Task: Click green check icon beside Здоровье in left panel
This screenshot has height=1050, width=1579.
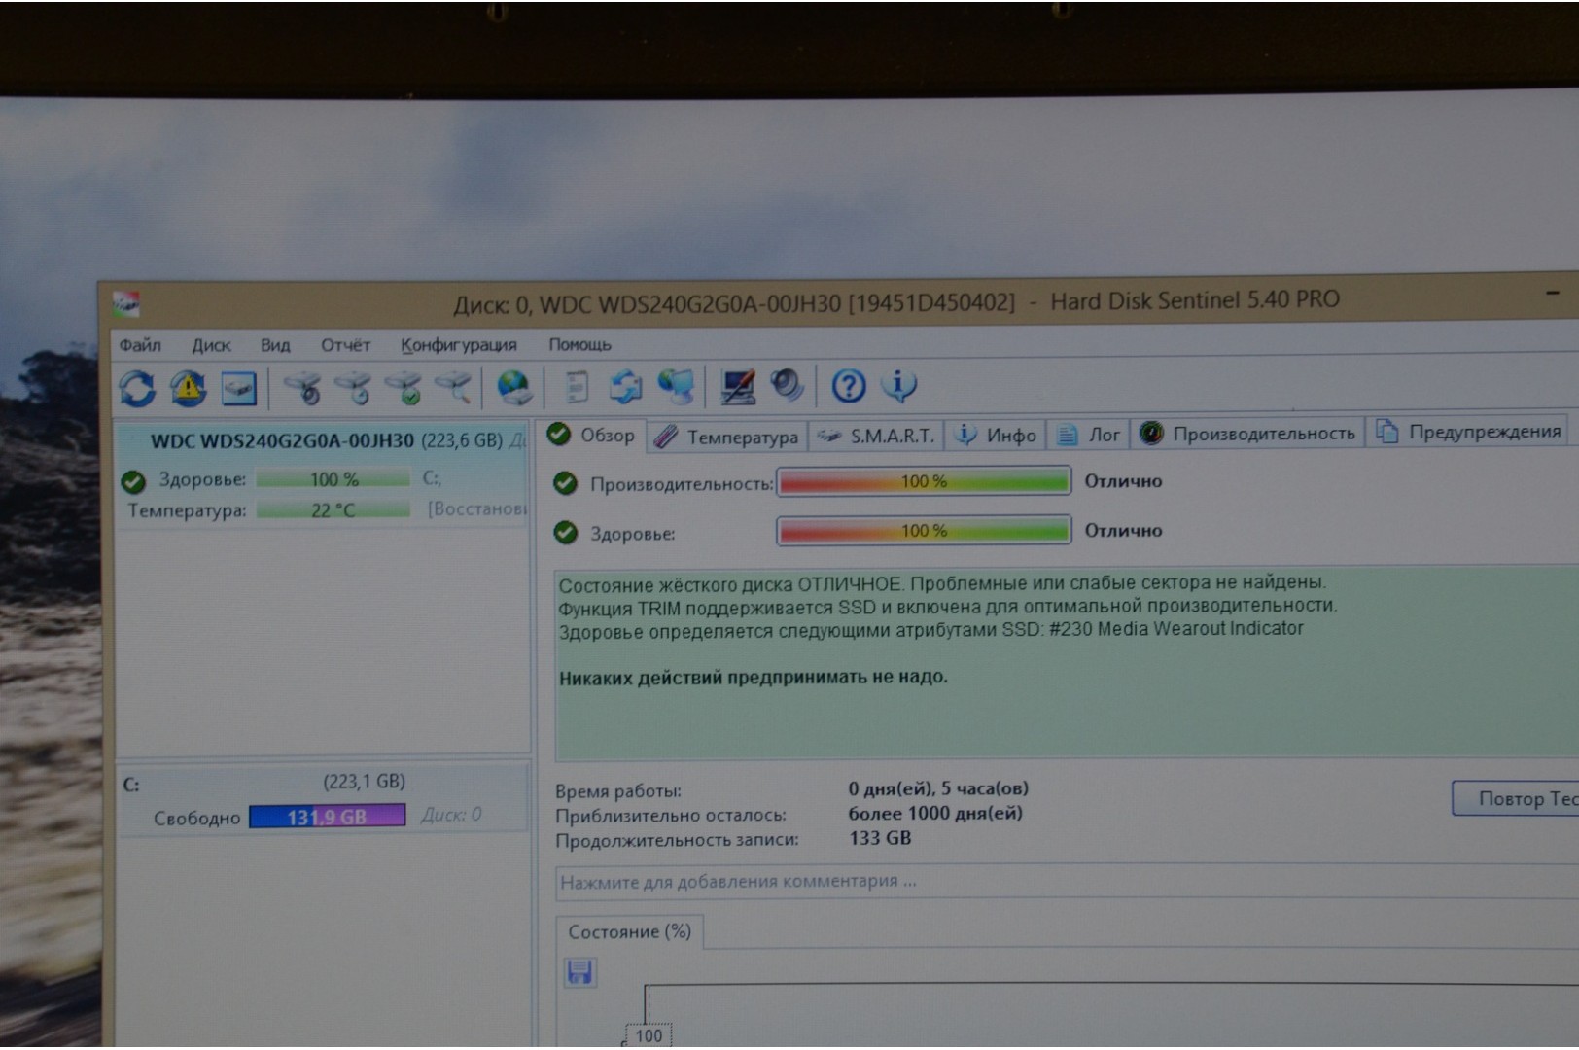Action: [133, 481]
